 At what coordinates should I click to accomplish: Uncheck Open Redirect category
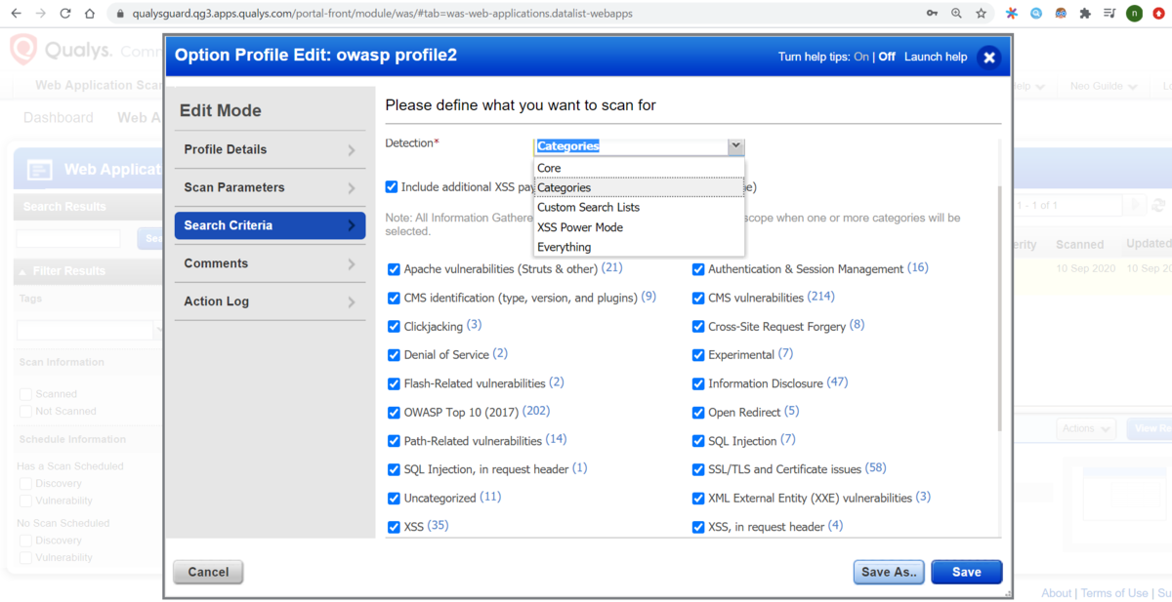tap(698, 413)
